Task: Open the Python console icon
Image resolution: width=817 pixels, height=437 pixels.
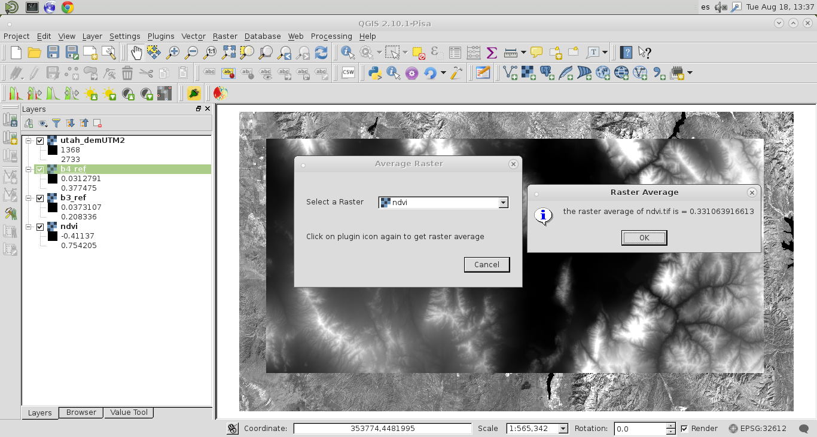Action: (x=375, y=73)
